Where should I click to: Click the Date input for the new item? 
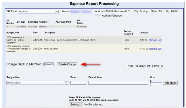[x=78, y=83]
